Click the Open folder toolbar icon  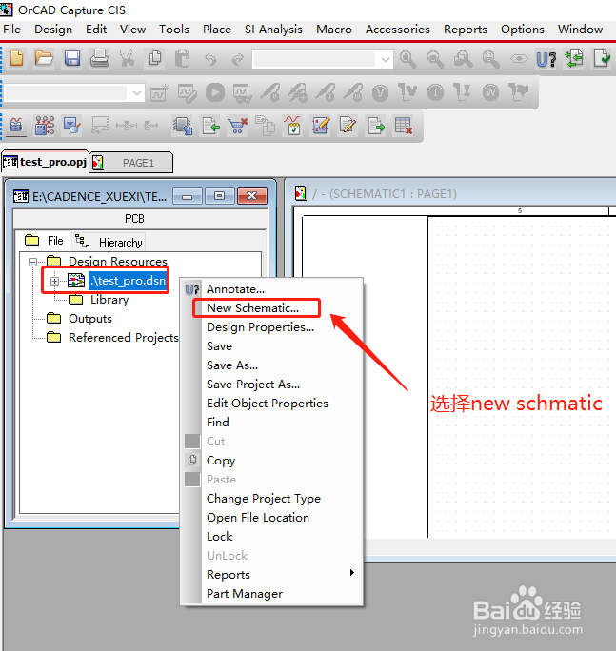[x=44, y=59]
